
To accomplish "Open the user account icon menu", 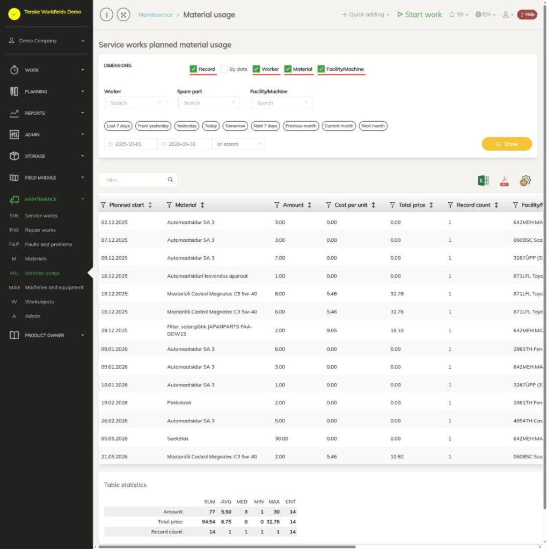I will point(508,14).
